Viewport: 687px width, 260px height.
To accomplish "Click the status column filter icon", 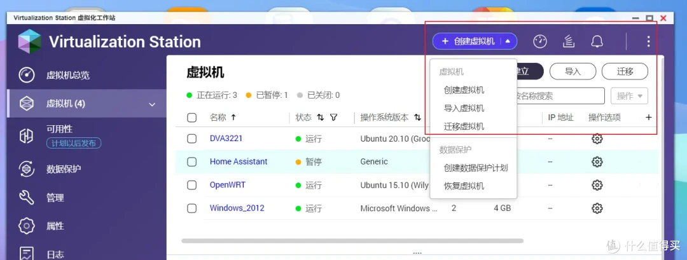I will (x=334, y=118).
